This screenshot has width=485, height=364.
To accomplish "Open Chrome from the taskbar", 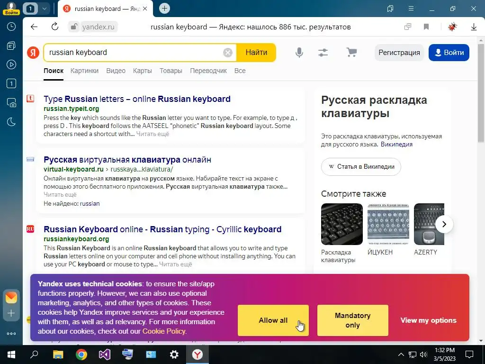I will point(81,355).
